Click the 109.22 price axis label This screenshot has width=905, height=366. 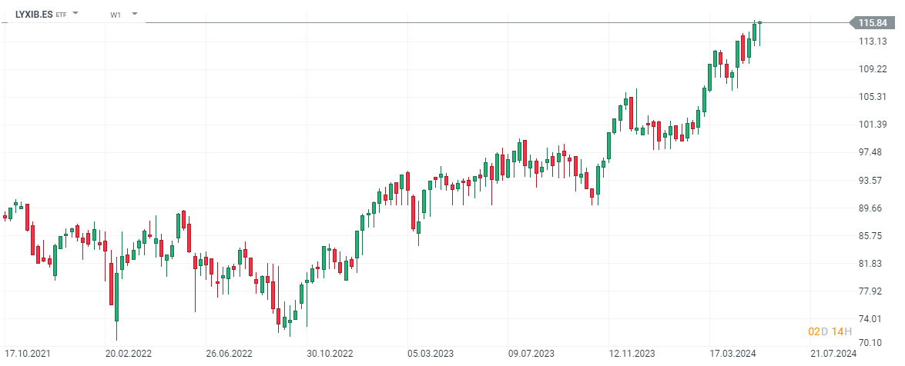(x=871, y=69)
